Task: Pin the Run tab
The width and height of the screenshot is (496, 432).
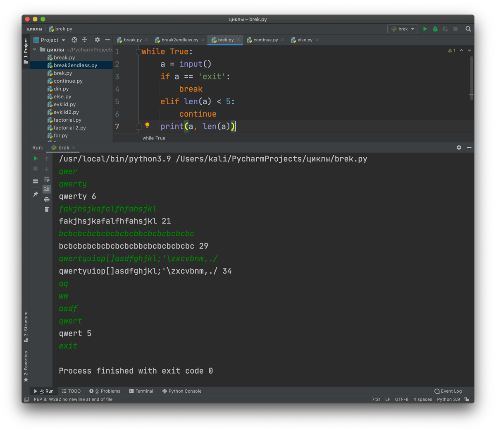Action: pos(36,194)
